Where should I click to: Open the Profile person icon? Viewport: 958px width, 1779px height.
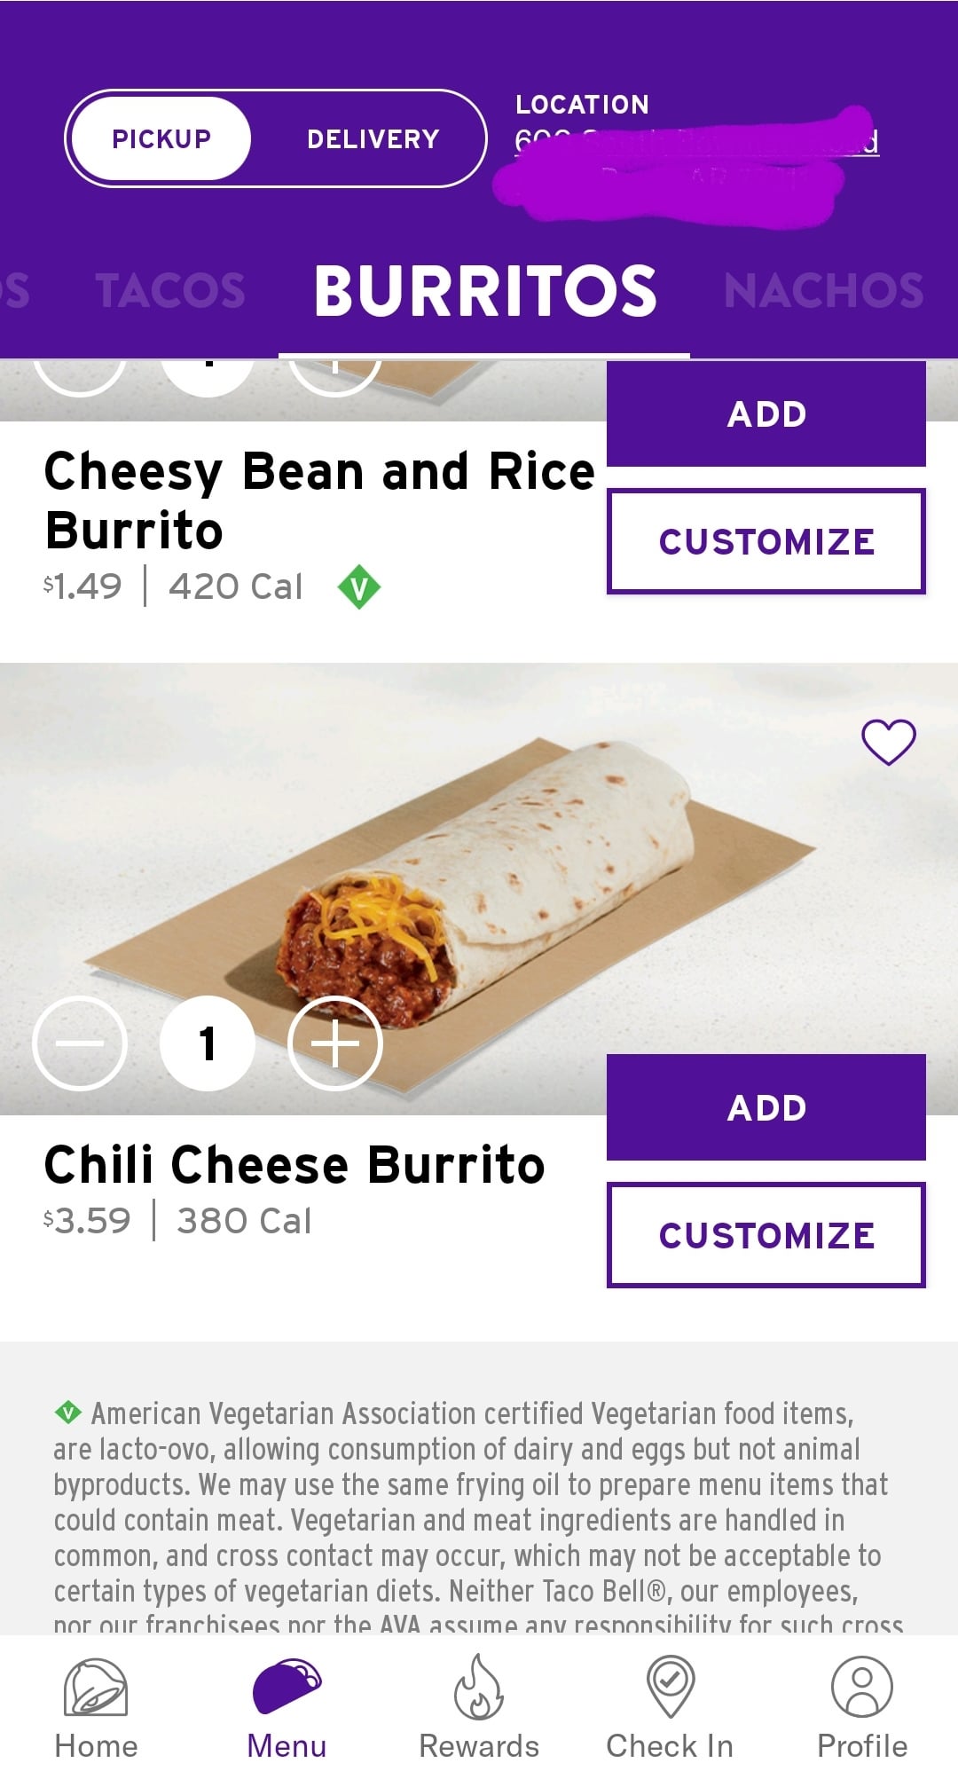861,1685
